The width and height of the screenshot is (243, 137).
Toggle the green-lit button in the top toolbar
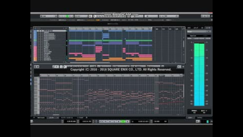pyautogui.click(x=67, y=16)
